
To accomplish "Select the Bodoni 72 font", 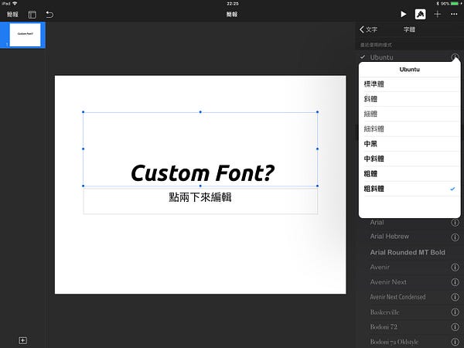I will click(x=384, y=327).
